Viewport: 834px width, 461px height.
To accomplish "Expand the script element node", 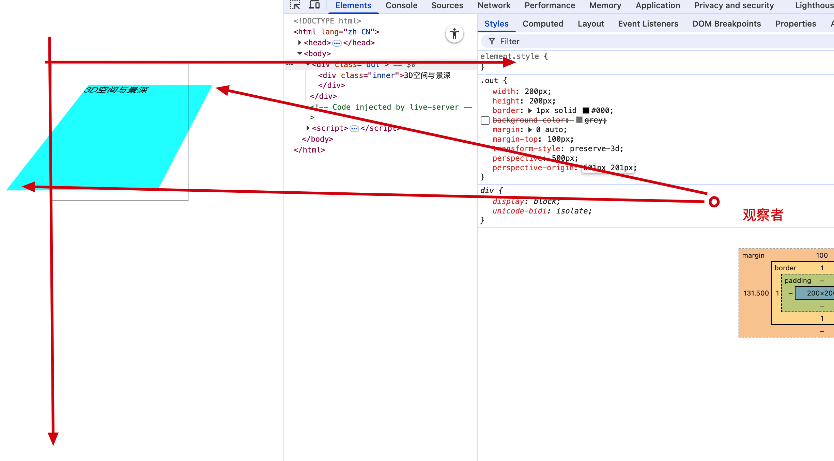I will coord(308,128).
